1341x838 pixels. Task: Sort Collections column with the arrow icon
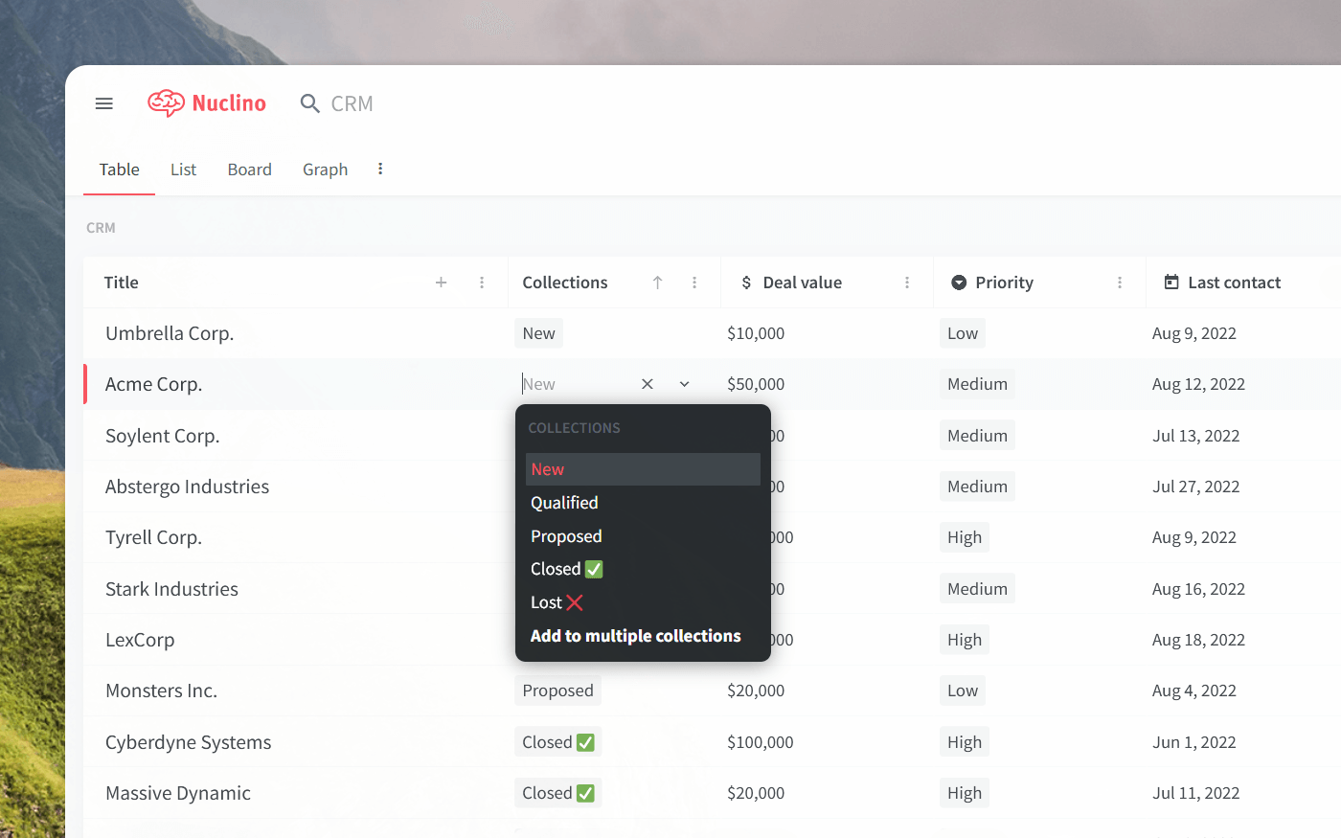point(658,283)
